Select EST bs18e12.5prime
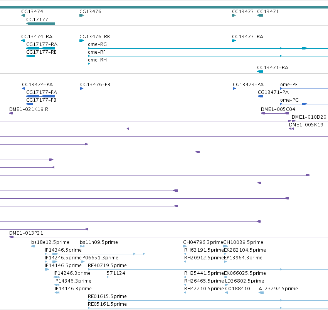Image resolution: width=328 pixels, height=310 pixels. (50, 242)
